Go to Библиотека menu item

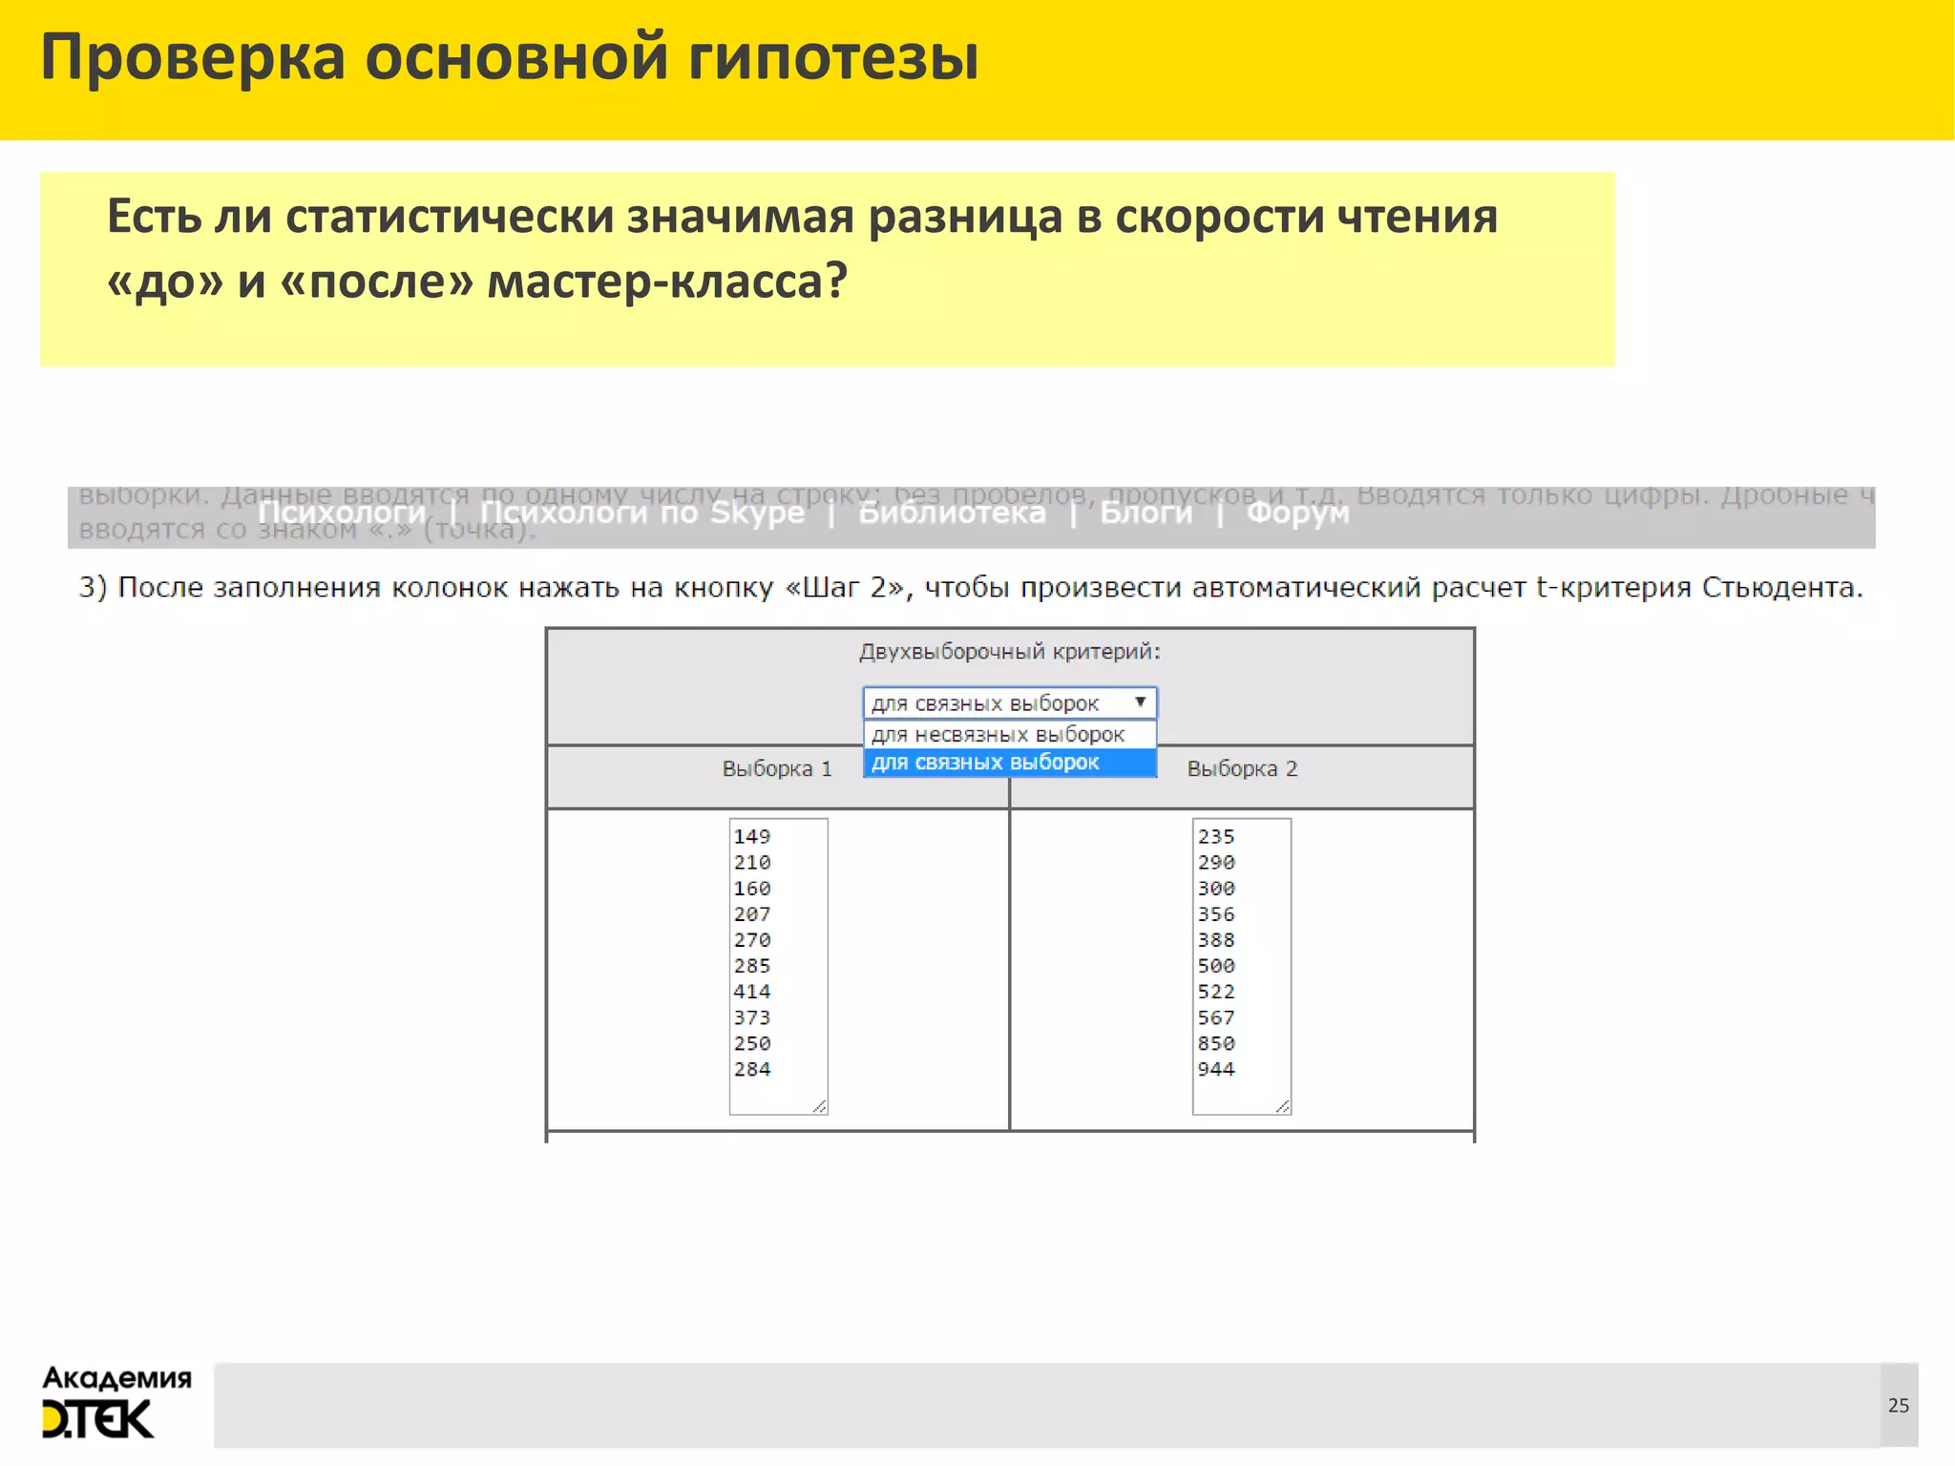[952, 513]
